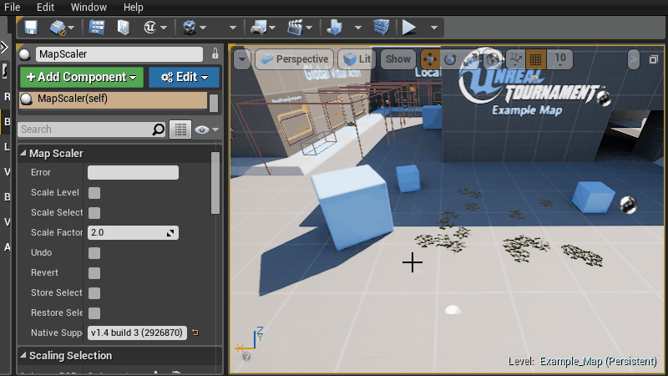The image size is (668, 376).
Task: Toggle grid snapping icon
Action: 535,59
